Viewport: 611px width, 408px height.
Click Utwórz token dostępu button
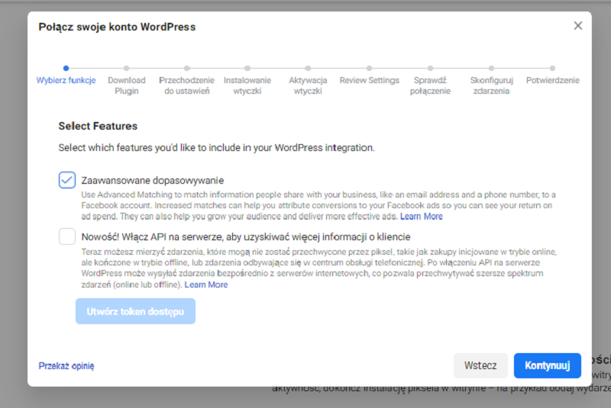pos(135,311)
